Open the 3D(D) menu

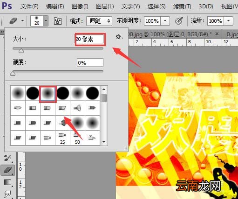(206, 7)
